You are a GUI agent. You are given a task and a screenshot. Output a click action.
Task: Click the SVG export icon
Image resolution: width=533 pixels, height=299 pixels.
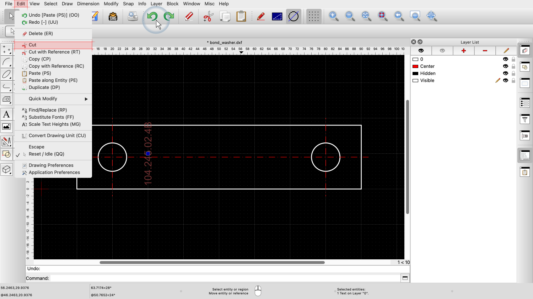(113, 16)
